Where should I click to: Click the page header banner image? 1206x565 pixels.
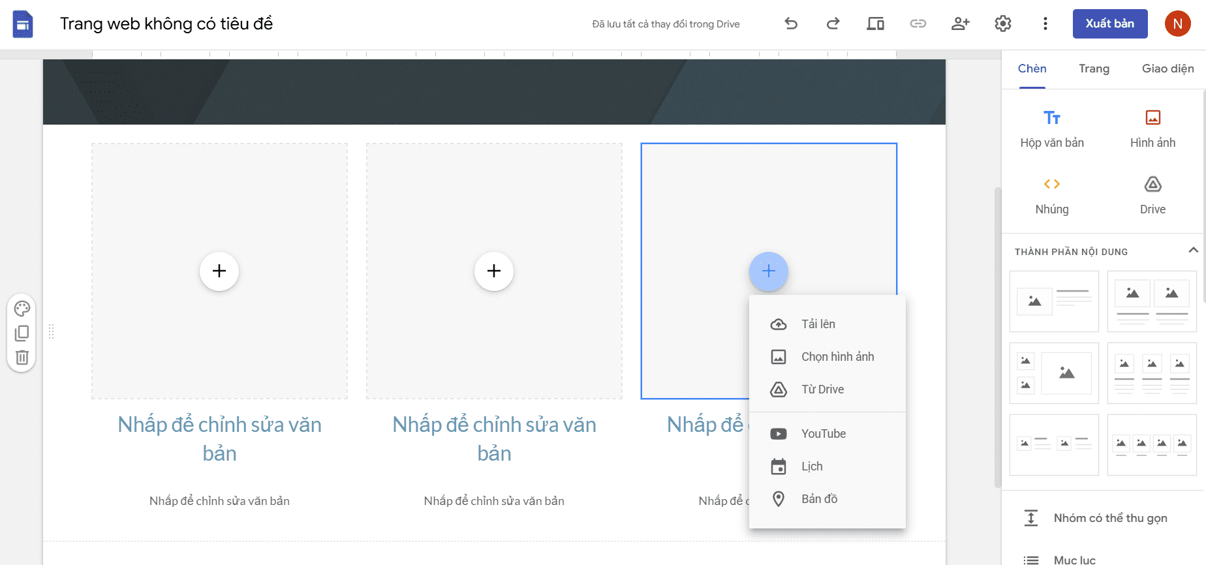point(494,92)
